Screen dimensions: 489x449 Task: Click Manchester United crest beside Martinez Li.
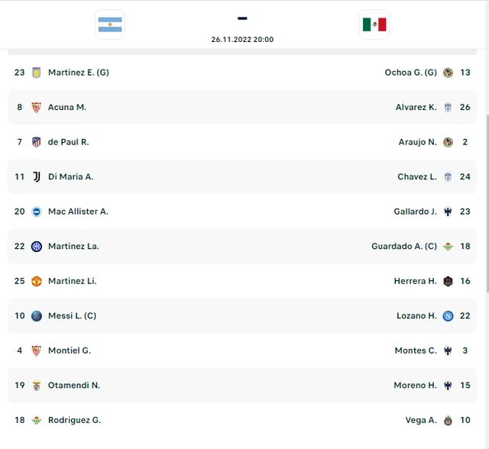click(x=37, y=281)
